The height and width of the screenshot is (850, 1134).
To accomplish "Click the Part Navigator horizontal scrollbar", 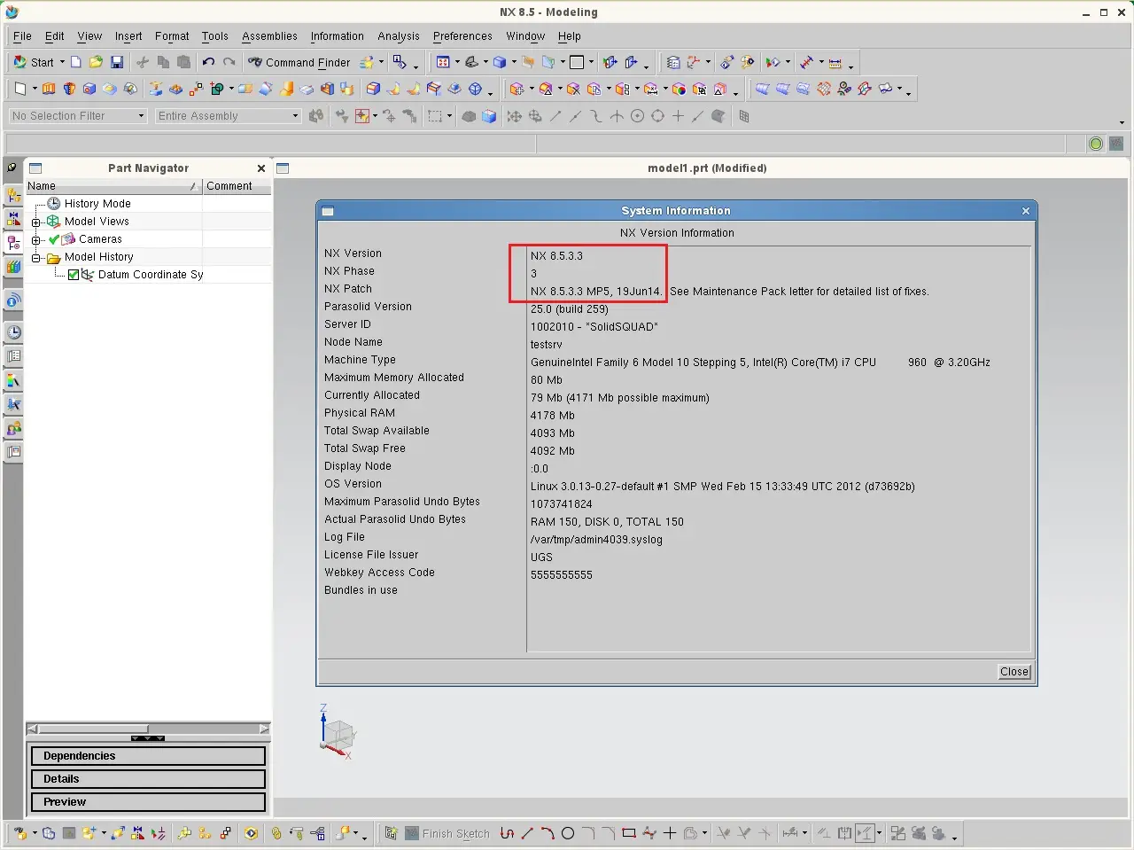I will (148, 729).
